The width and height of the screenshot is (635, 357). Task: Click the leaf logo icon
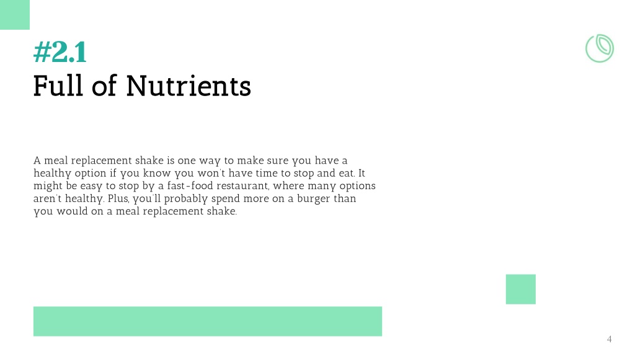click(600, 48)
